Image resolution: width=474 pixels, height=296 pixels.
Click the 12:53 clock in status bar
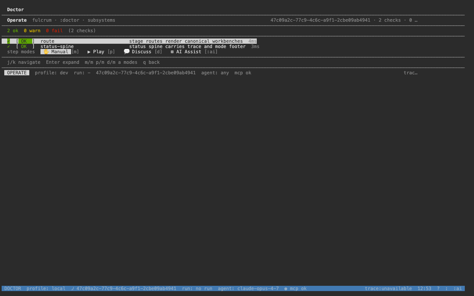pos(424,288)
